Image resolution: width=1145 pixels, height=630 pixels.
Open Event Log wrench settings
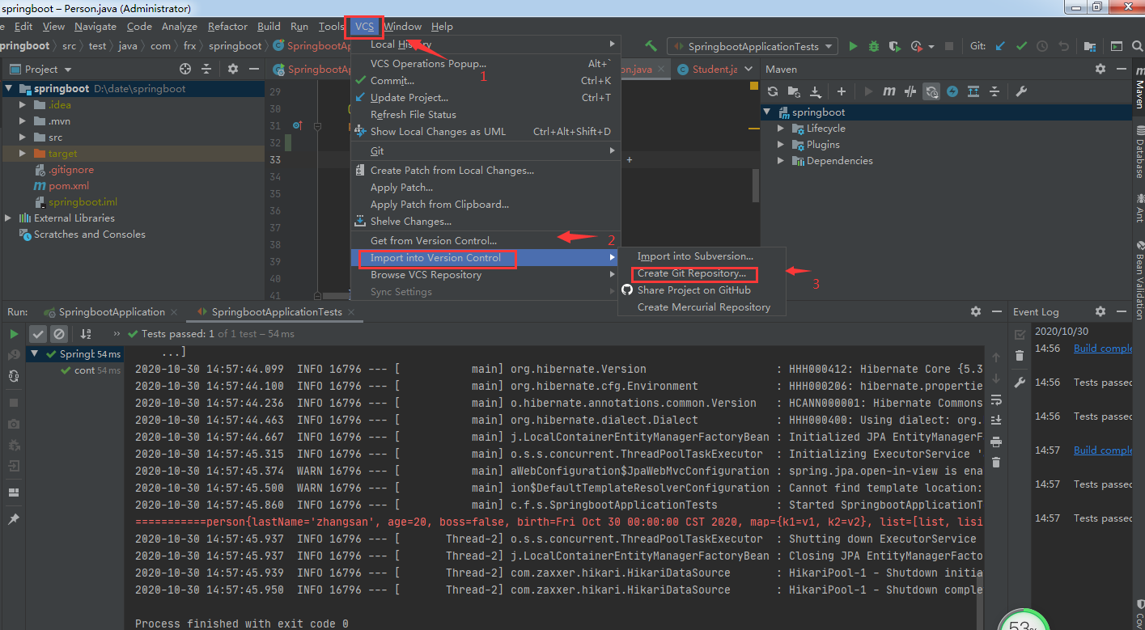pos(1020,382)
